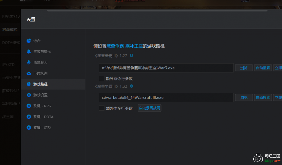
Task: Open 战三国 in the background game list
Action: click(x=8, y=117)
